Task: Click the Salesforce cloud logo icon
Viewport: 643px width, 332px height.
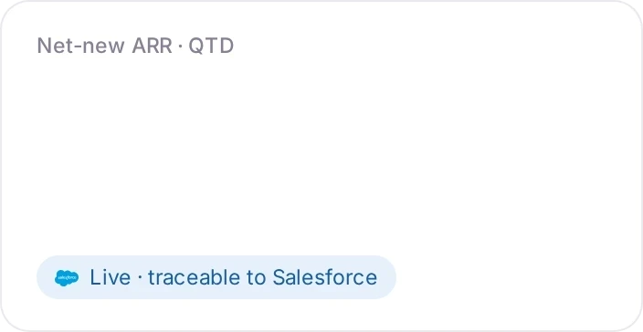Action: click(x=67, y=277)
